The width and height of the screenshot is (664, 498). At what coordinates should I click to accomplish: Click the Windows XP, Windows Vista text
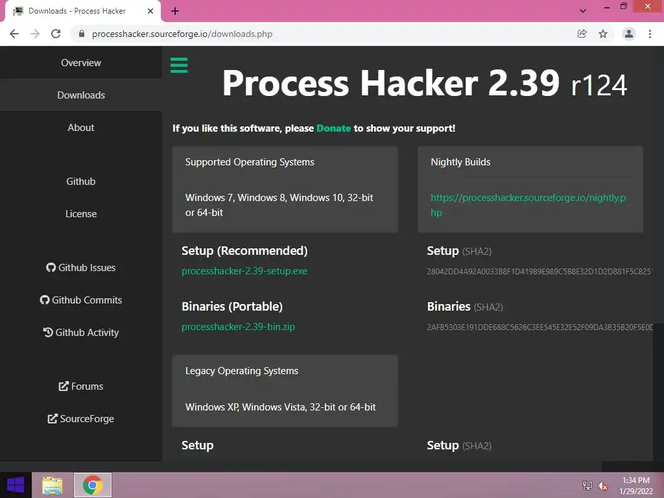(280, 407)
